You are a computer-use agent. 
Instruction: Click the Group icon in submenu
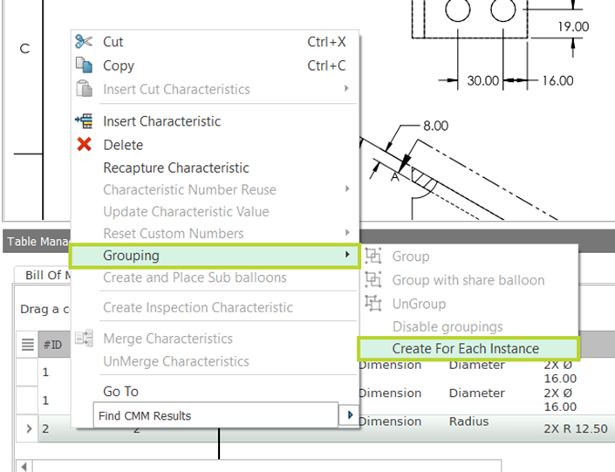[x=373, y=257]
